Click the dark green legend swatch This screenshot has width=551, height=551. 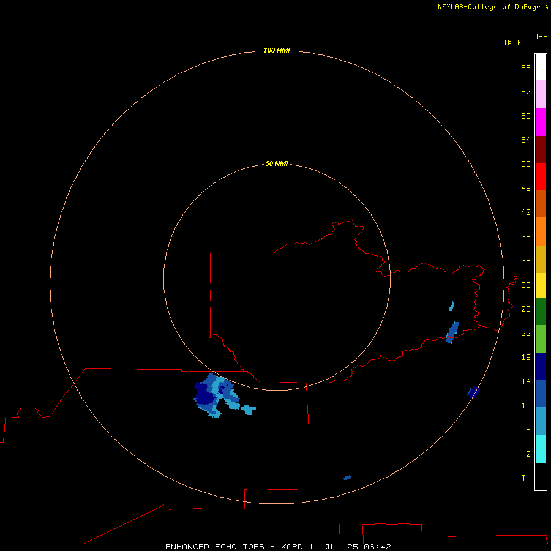[541, 312]
